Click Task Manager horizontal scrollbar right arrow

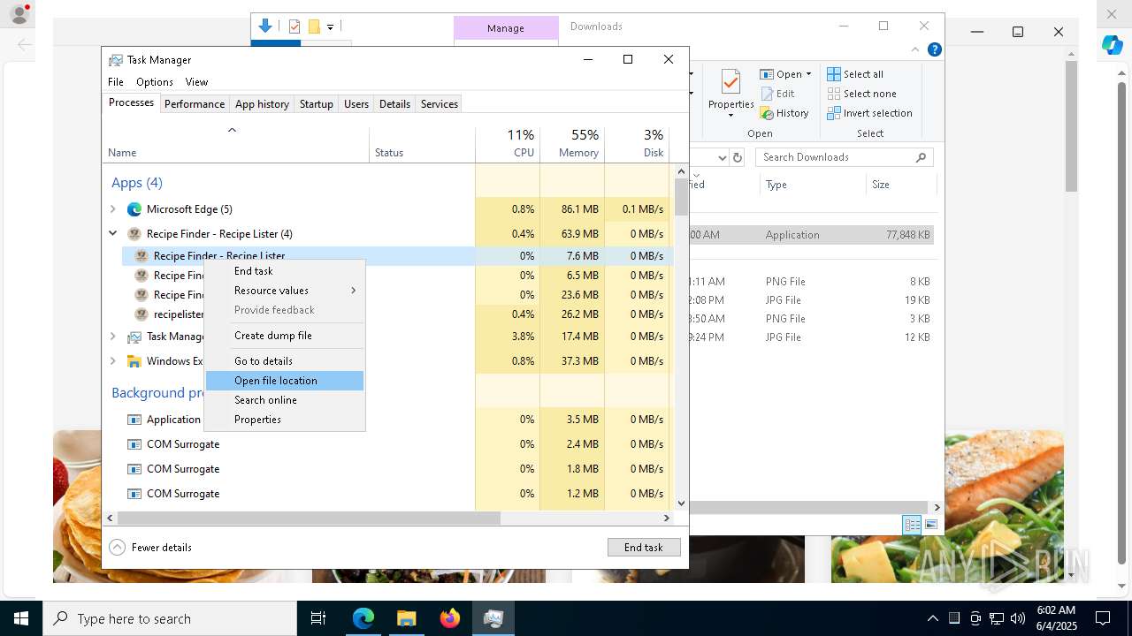(x=667, y=519)
